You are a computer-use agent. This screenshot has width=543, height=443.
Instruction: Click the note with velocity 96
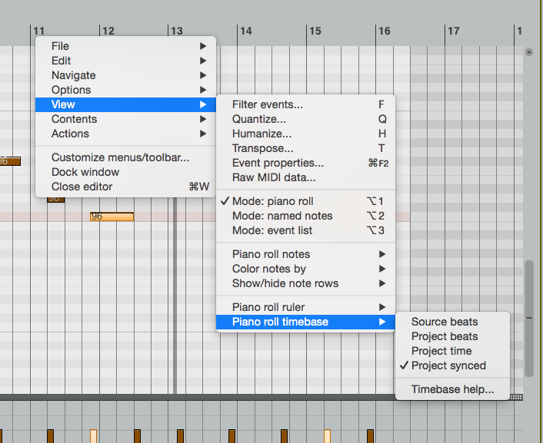(x=112, y=217)
